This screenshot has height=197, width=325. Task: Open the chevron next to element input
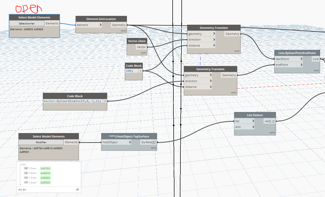[100, 25]
